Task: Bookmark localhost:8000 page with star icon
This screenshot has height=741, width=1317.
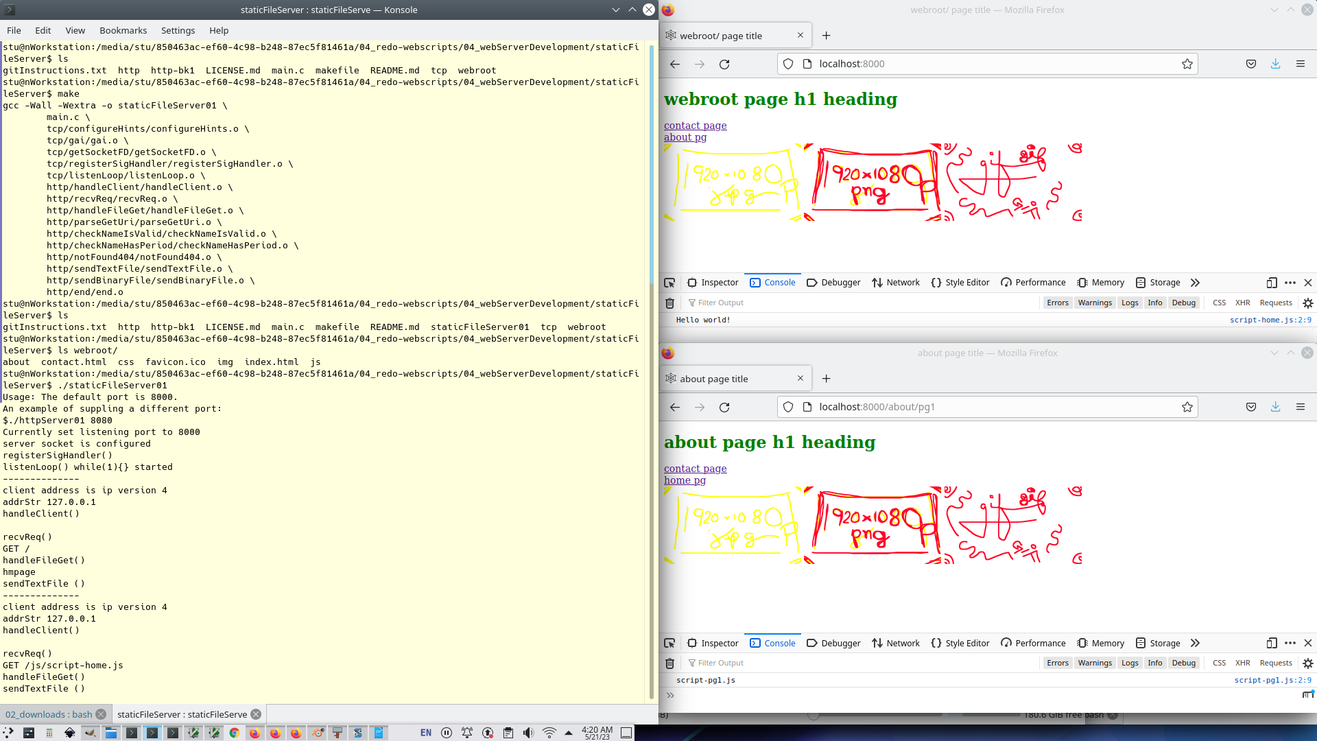Action: click(x=1187, y=64)
